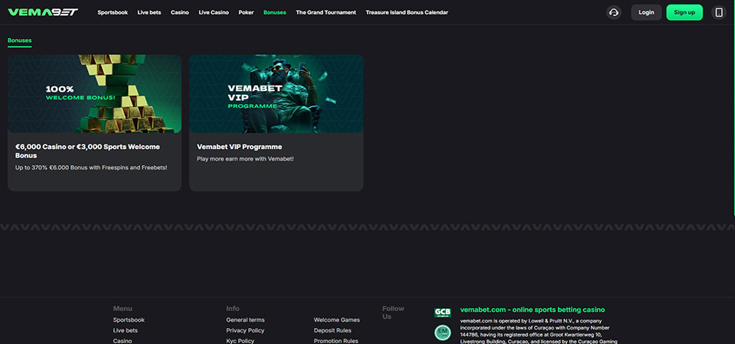Open Treasure Island Bonus Calendar

click(x=407, y=13)
